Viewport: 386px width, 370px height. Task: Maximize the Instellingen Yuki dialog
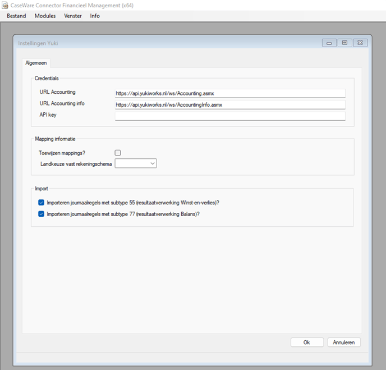pyautogui.click(x=344, y=43)
